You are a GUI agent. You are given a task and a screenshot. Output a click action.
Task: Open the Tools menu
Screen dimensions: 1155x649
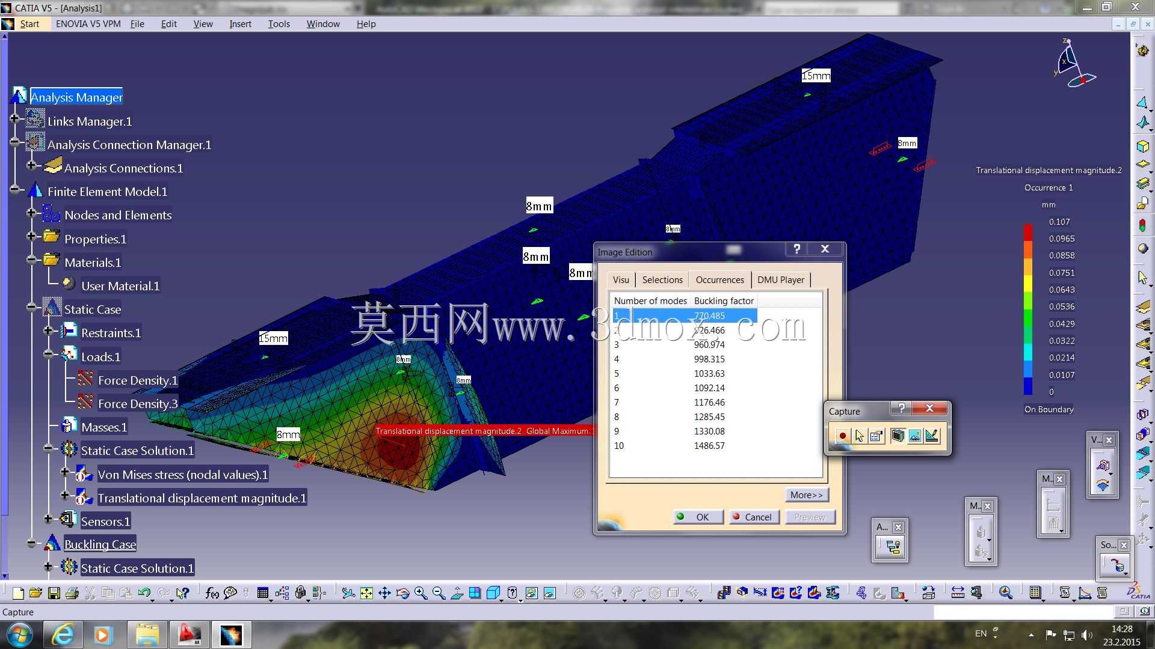tap(279, 24)
